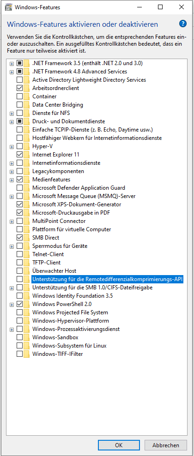Uncheck the Microsoft-Druckausgabe in PDF checkbox

point(19,213)
